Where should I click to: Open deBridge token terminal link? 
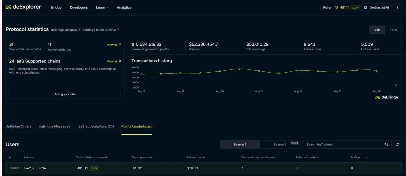tap(101, 30)
